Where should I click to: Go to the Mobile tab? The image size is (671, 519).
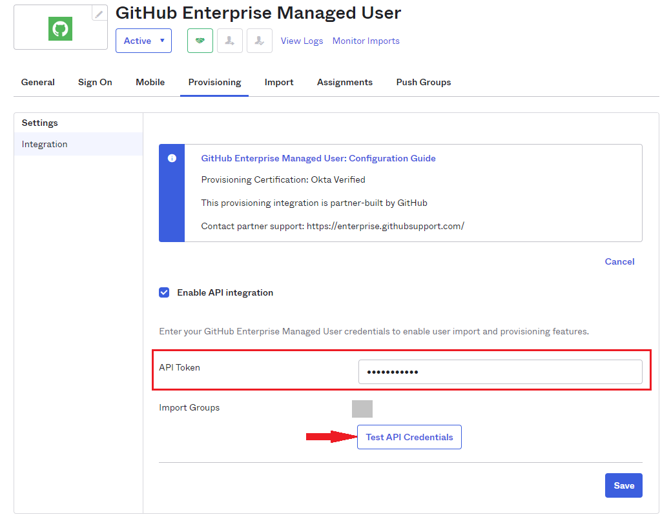pyautogui.click(x=150, y=82)
